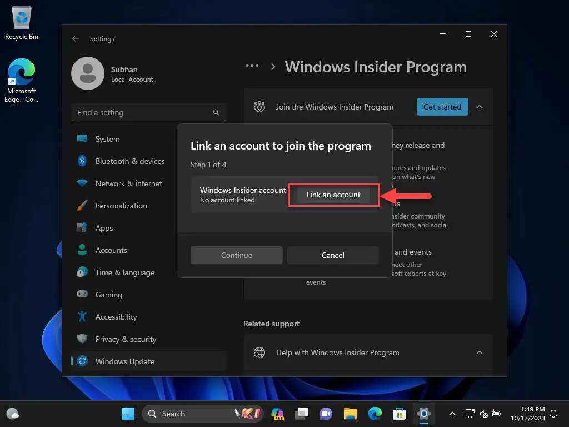Open the Recycle Bin desktop icon
Screen dimensions: 569x427
pyautogui.click(x=22, y=22)
